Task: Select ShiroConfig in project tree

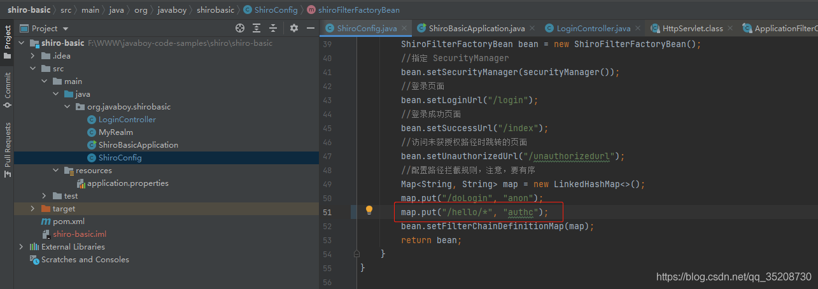Action: coord(120,158)
